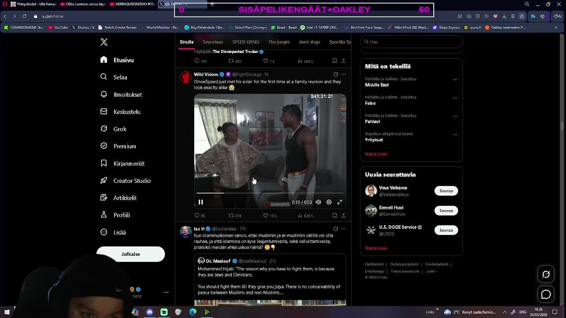566x318 pixels.
Task: Repost the Wild Videos post (376)
Action: tap(234, 216)
